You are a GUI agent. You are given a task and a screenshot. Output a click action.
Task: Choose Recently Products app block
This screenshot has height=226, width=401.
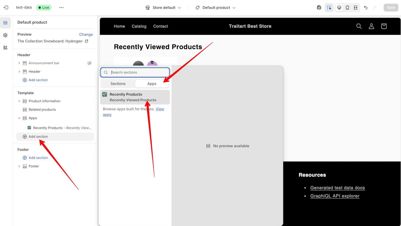click(x=135, y=97)
